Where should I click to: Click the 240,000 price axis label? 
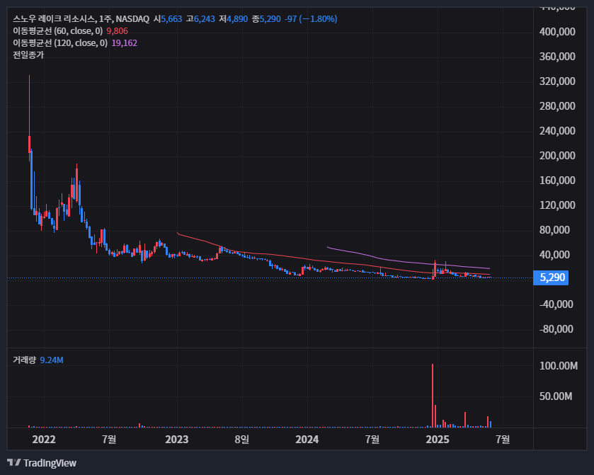click(557, 131)
